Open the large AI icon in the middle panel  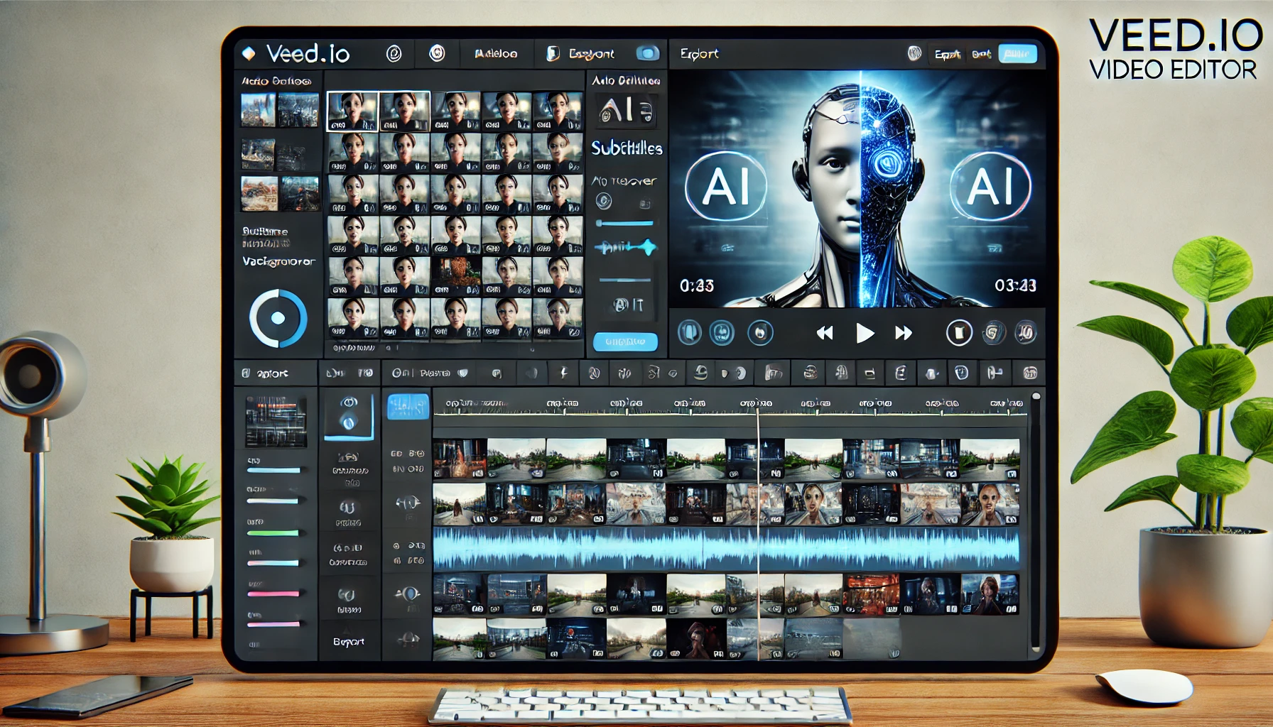(625, 110)
